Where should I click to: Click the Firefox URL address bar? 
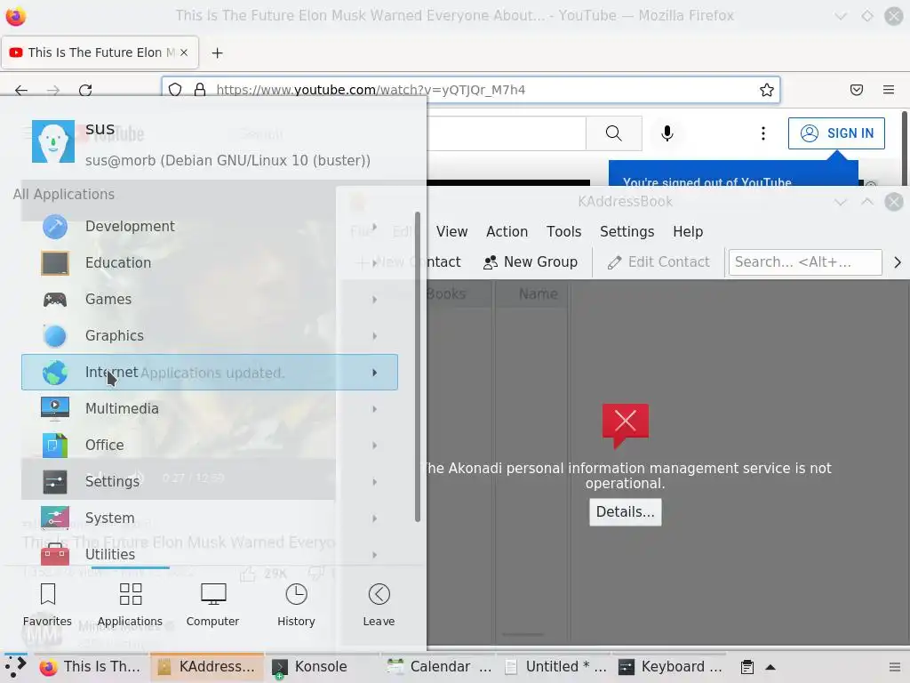[470, 90]
